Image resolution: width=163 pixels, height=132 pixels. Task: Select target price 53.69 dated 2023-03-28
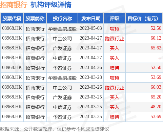(x=156, y=77)
